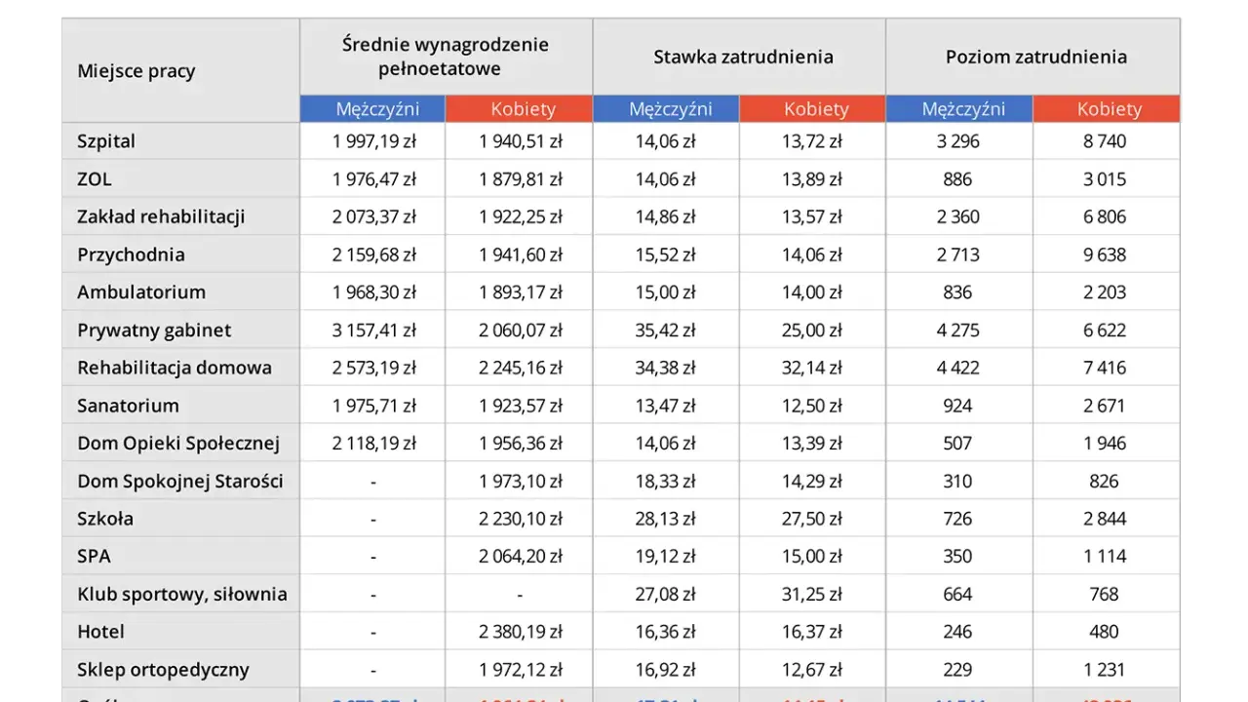Screen dimensions: 1248x702
Task: Select the rate '15,52 zł'
Action: 665,254
